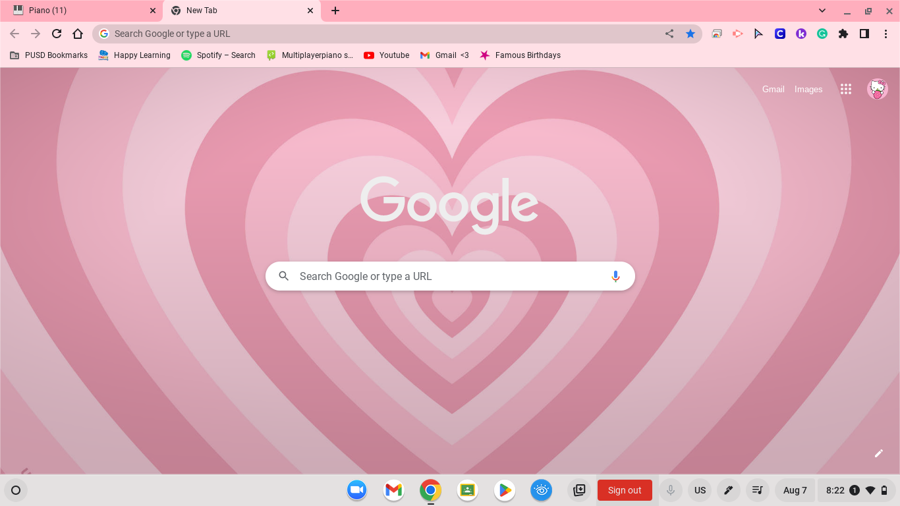This screenshot has height=506, width=900.
Task: Open the Multiplayerpiano bookmark
Action: 310,55
